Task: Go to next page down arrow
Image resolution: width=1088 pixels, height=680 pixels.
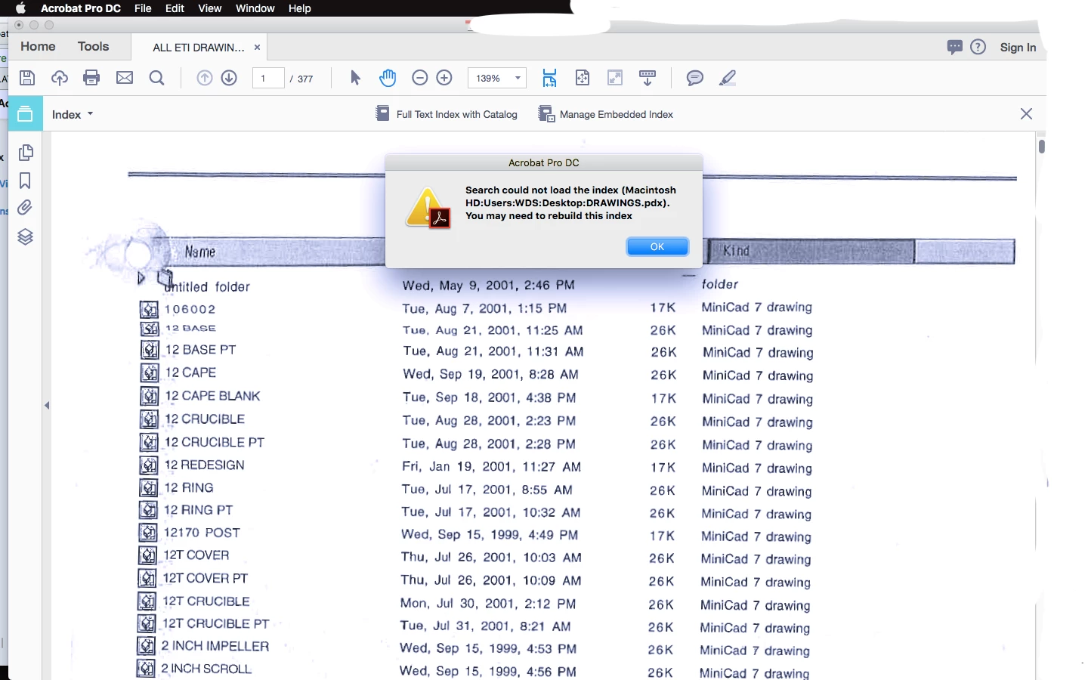Action: 229,78
